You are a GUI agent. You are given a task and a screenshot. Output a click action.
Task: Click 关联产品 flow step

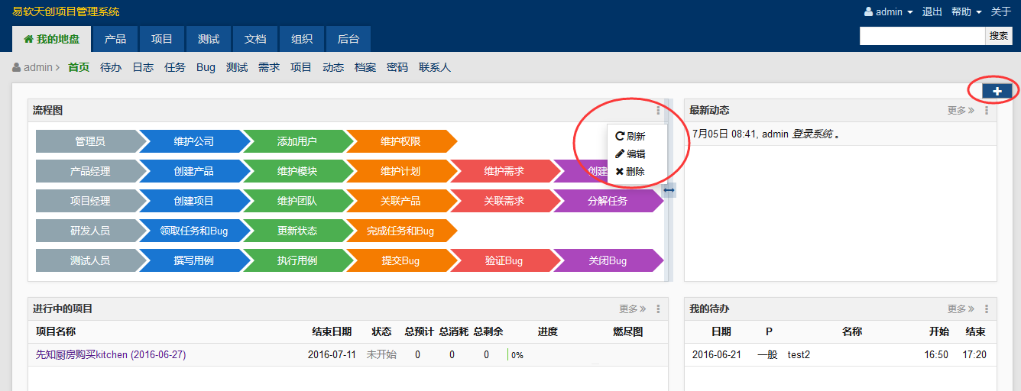[x=400, y=201]
